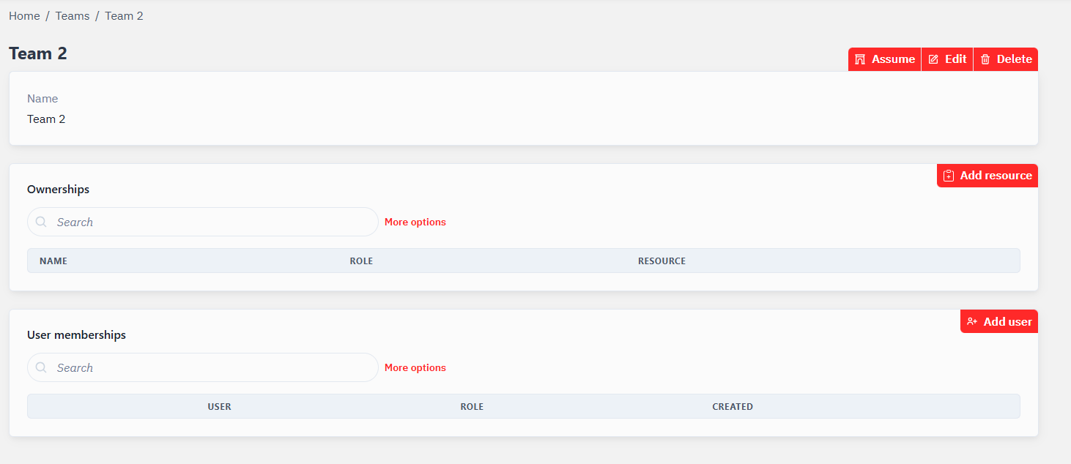Click the Add user person icon
Viewport: 1071px width, 464px height.
[972, 321]
